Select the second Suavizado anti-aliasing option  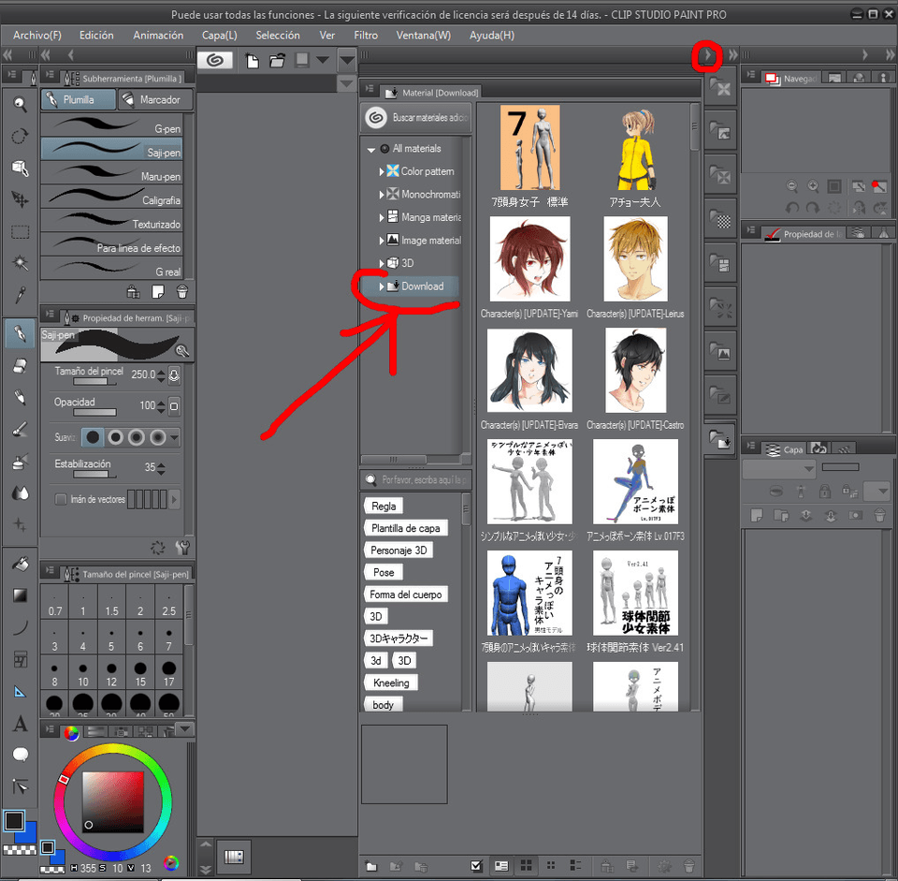pyautogui.click(x=115, y=437)
